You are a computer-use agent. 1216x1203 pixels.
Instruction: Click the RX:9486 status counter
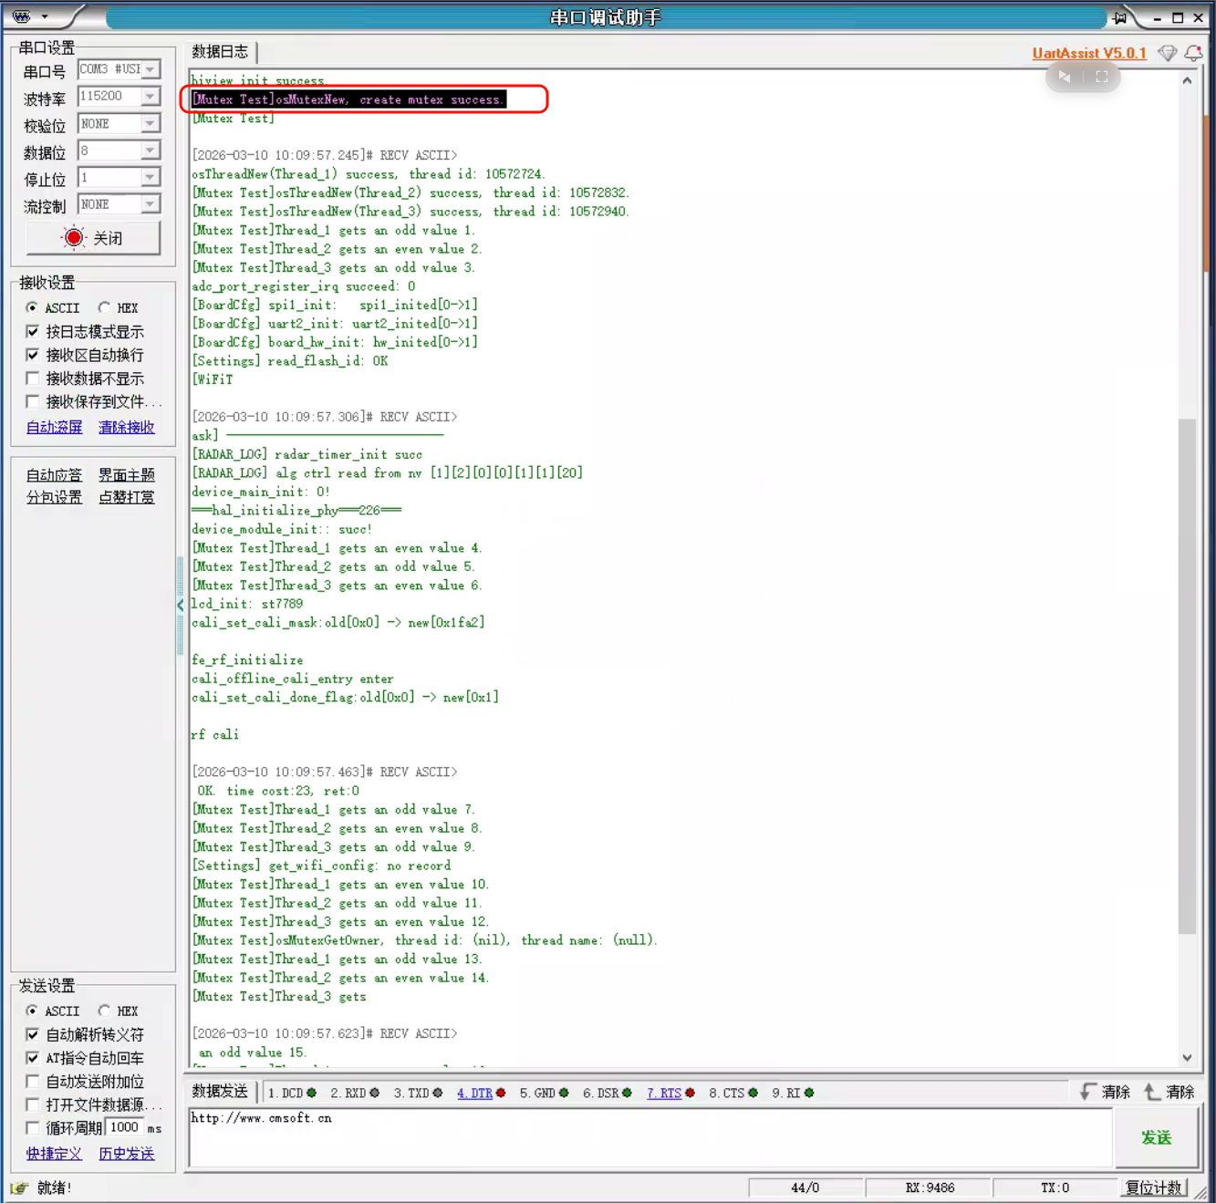click(930, 1187)
